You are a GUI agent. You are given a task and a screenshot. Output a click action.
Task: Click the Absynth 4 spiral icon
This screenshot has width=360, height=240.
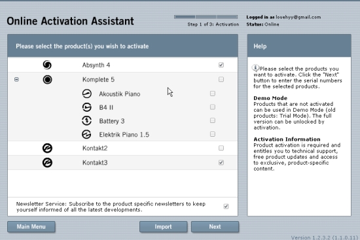click(47, 65)
